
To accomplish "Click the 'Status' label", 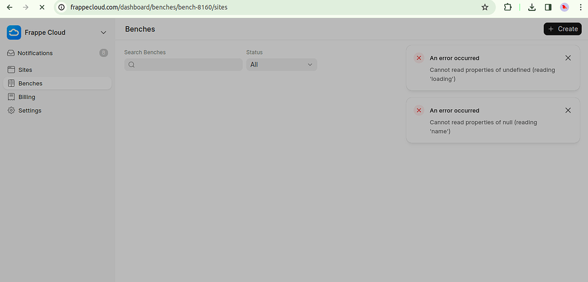I will (254, 52).
